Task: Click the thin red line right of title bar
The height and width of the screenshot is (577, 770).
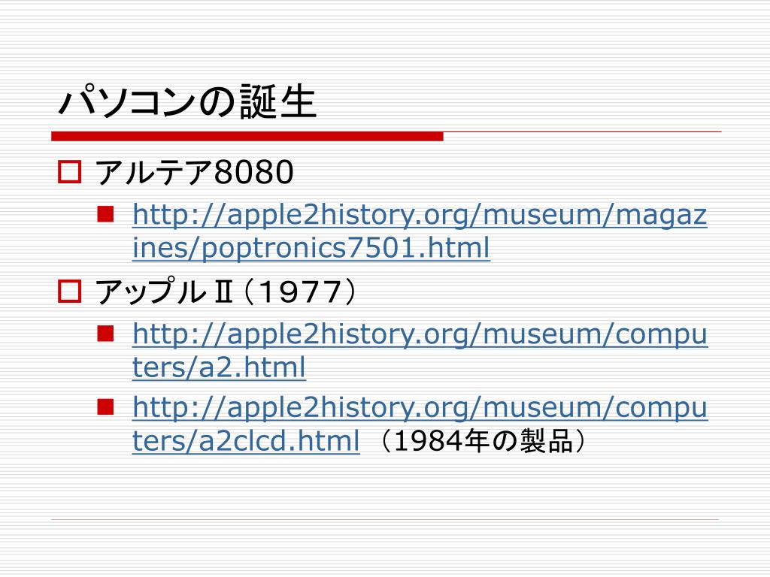Action: [x=583, y=132]
